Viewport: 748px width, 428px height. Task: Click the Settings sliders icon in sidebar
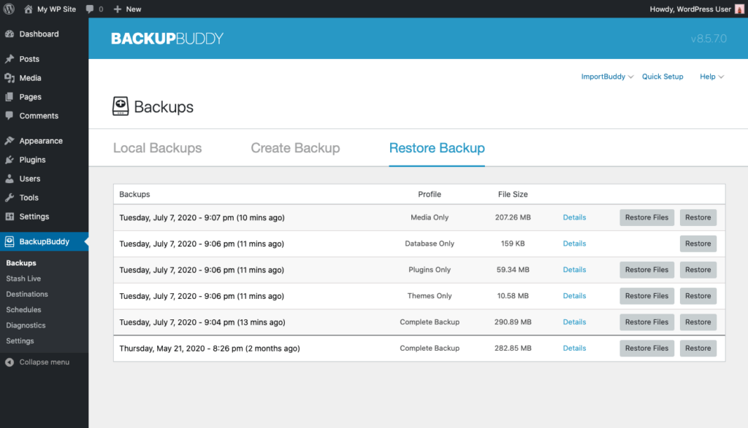tap(9, 217)
